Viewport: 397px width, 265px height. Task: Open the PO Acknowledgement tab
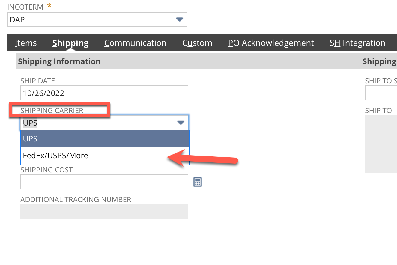point(271,43)
